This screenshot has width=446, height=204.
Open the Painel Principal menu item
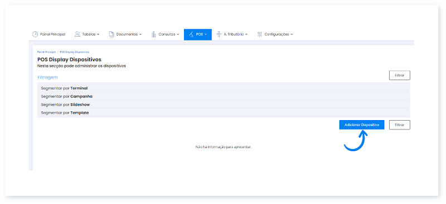click(x=49, y=34)
